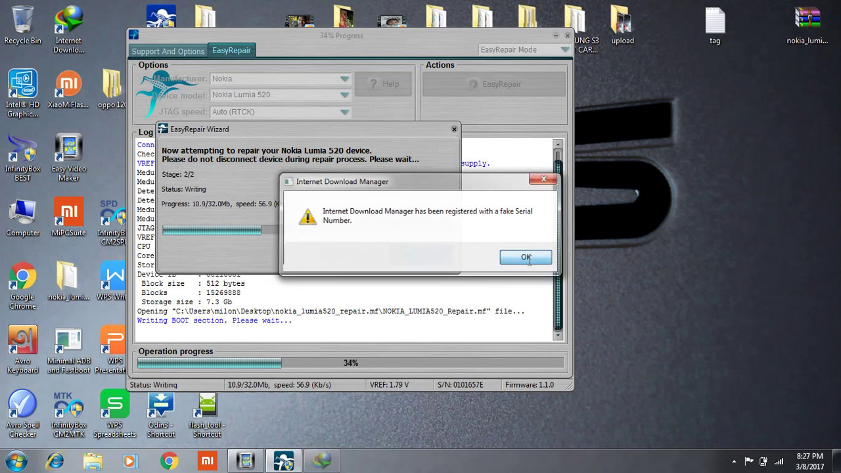Open InfinityBox CM2MTK desktop shortcut

[x=68, y=414]
